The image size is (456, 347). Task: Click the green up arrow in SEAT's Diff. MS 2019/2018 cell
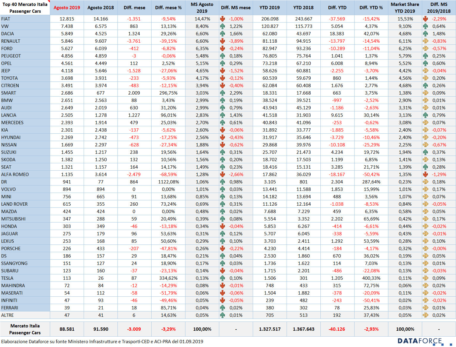pos(425,167)
